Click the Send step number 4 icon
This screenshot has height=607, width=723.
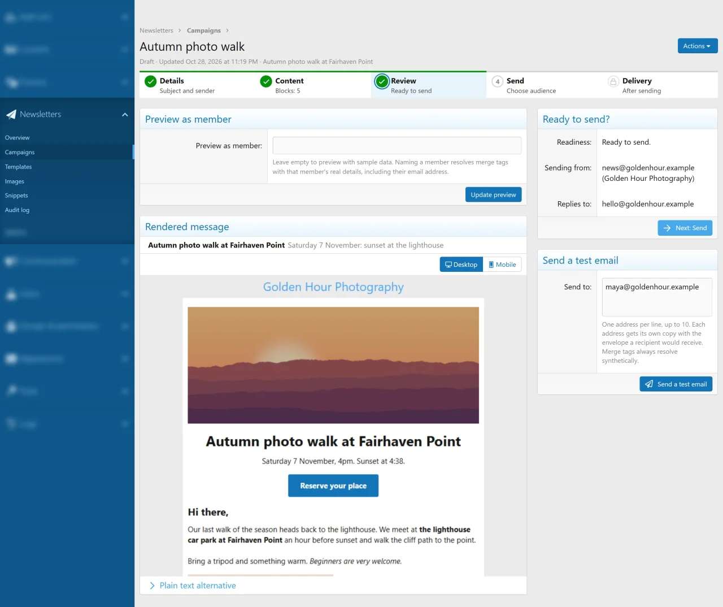coord(498,81)
